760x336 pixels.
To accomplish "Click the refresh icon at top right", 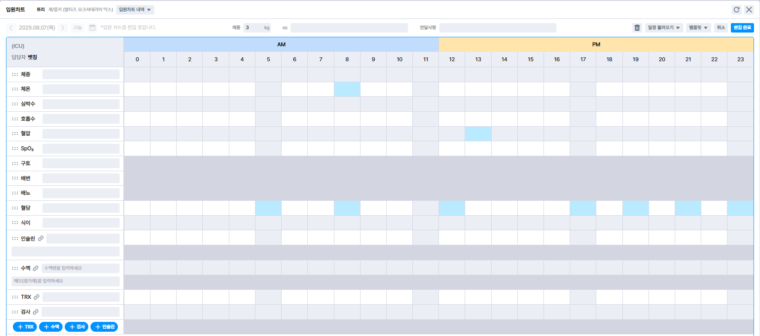I will pos(736,9).
